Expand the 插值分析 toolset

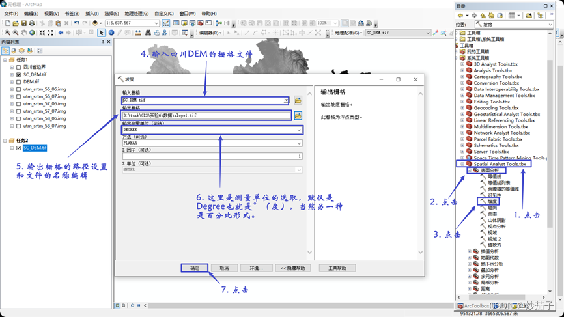pos(470,252)
